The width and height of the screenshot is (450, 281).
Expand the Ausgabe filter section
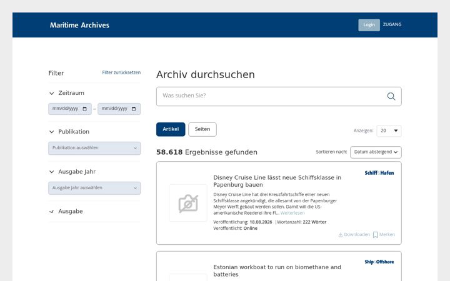(52, 212)
